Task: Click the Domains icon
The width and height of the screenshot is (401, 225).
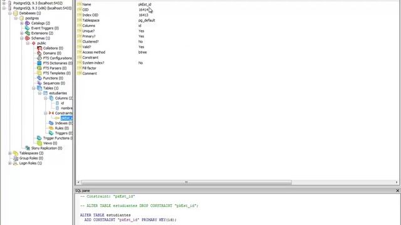Action: coord(39,53)
